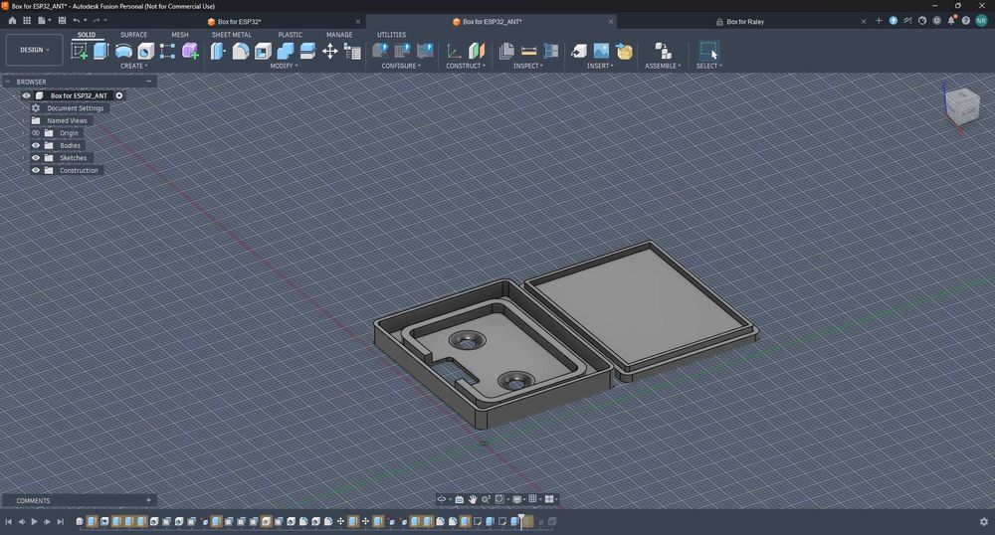The height and width of the screenshot is (535, 995).
Task: Select the Offset Face tool
Action: click(307, 52)
